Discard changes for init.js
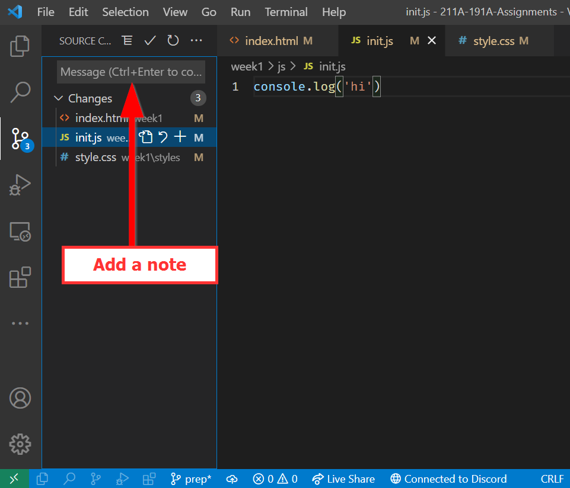570x488 pixels. pos(163,137)
